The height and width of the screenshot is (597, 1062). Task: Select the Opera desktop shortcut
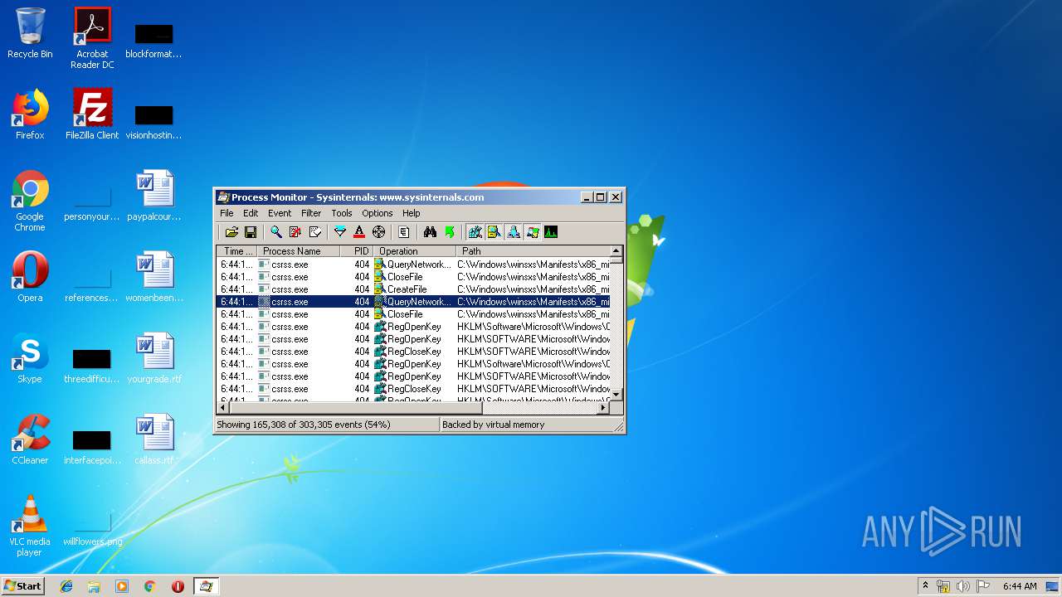click(x=30, y=277)
